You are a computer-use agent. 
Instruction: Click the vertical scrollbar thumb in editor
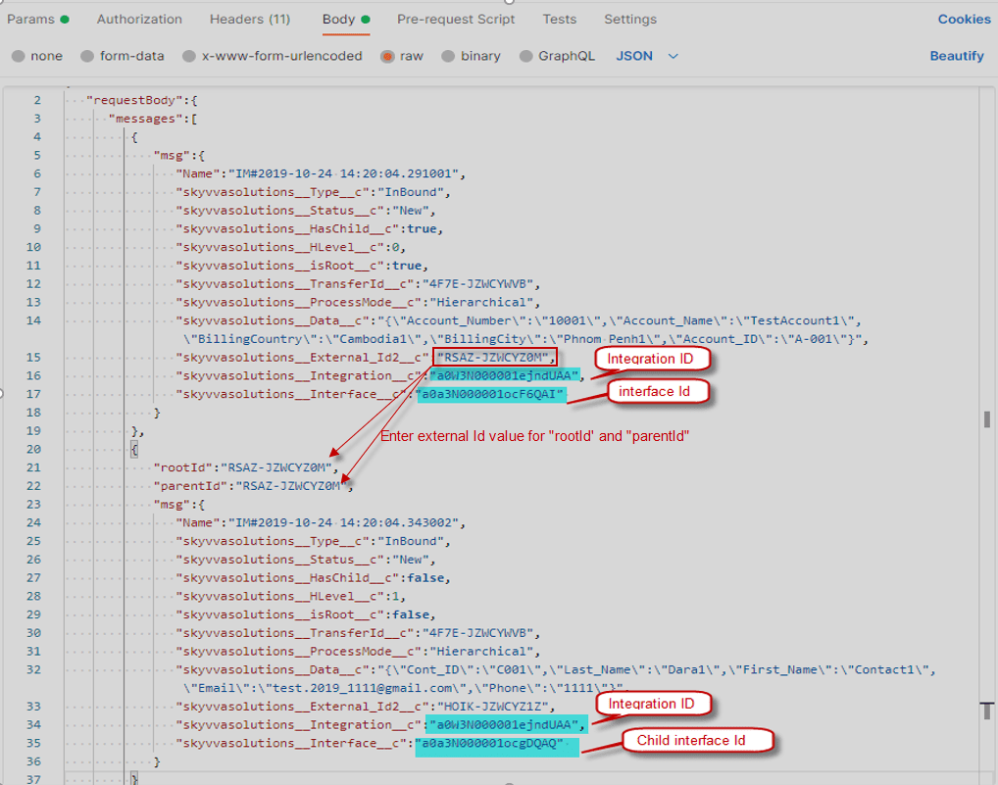pos(987,419)
